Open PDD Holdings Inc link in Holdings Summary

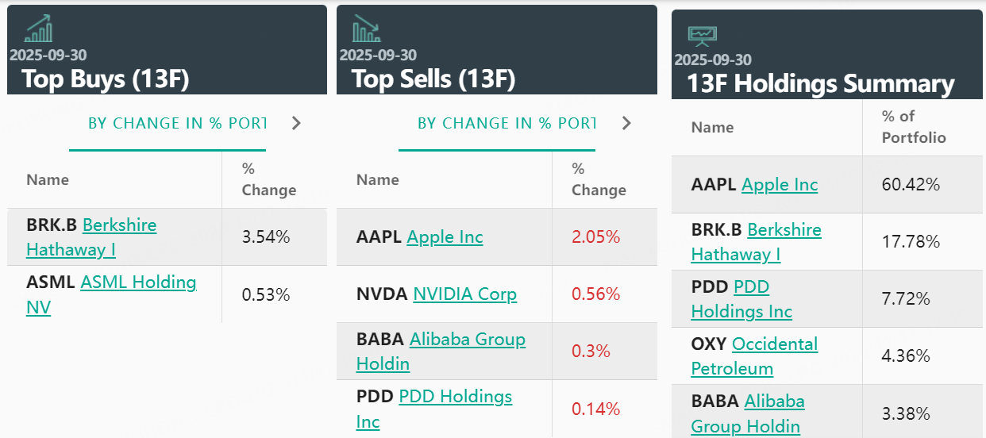(x=751, y=287)
